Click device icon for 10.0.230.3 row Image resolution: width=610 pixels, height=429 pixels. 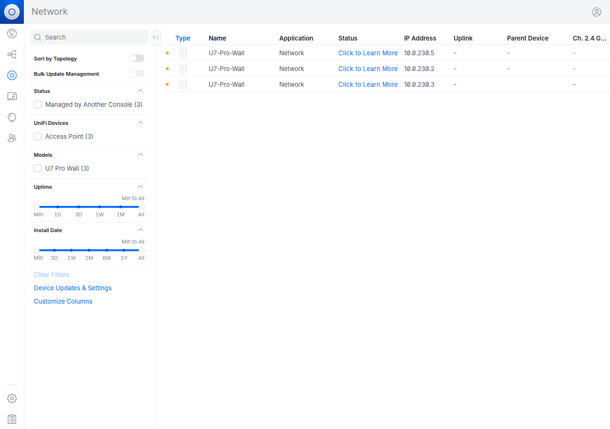183,84
